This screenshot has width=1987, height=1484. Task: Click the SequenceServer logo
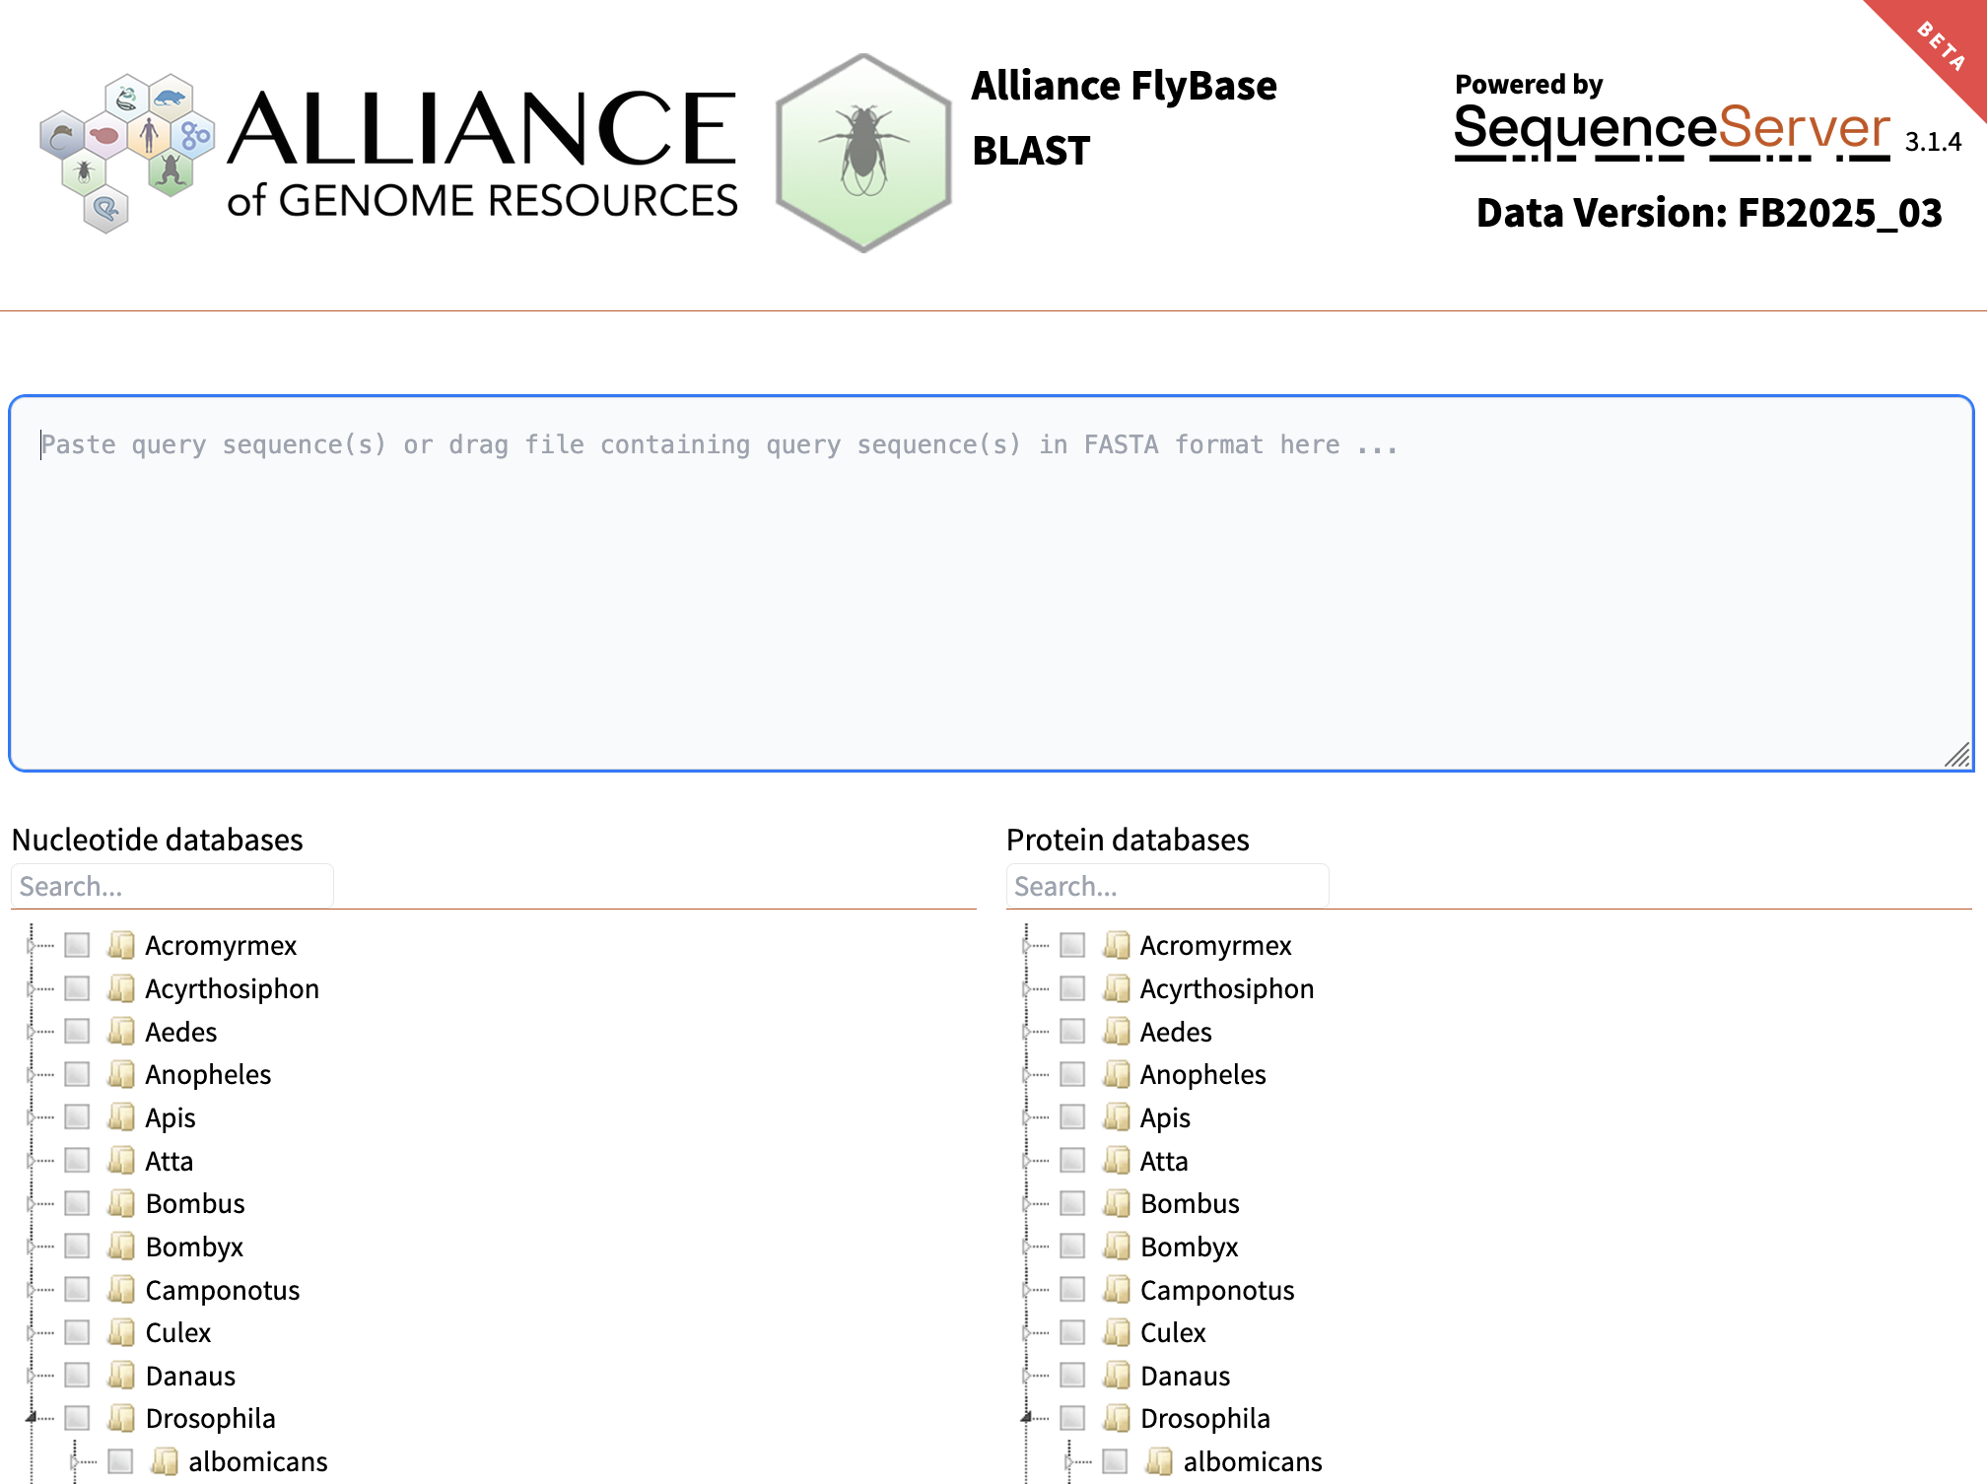pyautogui.click(x=1672, y=130)
